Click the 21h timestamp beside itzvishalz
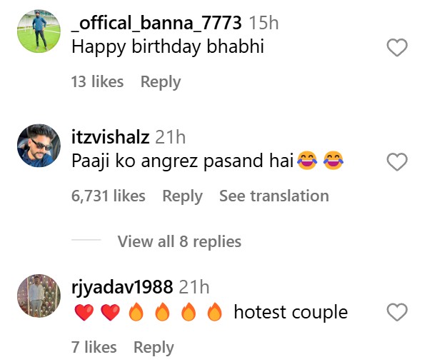427x362 pixels. tap(171, 137)
